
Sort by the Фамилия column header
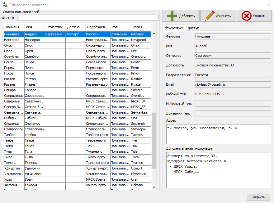tap(14, 27)
